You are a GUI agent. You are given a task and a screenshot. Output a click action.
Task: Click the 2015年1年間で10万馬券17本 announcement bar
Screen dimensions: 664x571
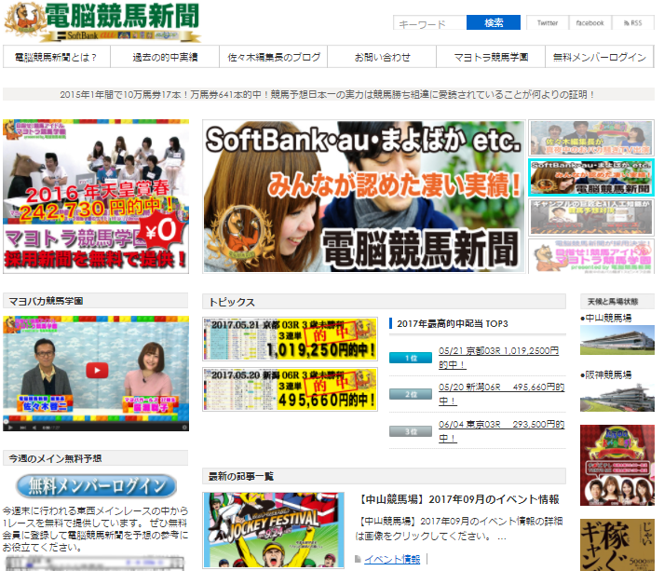point(329,94)
